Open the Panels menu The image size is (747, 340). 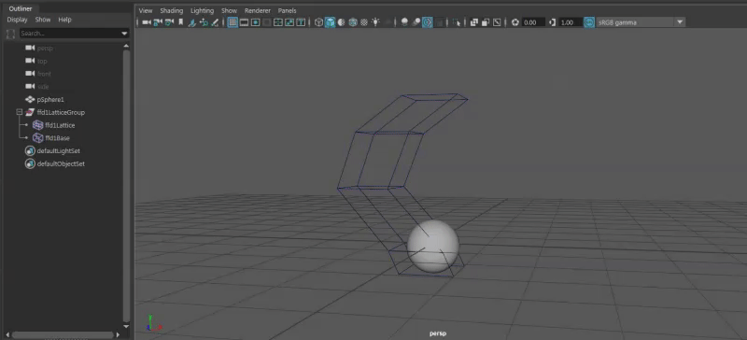[288, 10]
